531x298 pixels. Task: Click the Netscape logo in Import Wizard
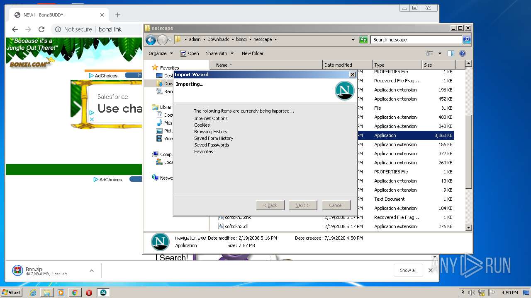344,90
